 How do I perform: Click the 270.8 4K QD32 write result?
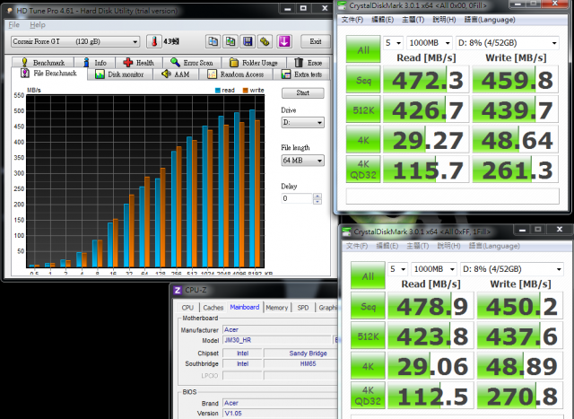click(520, 396)
